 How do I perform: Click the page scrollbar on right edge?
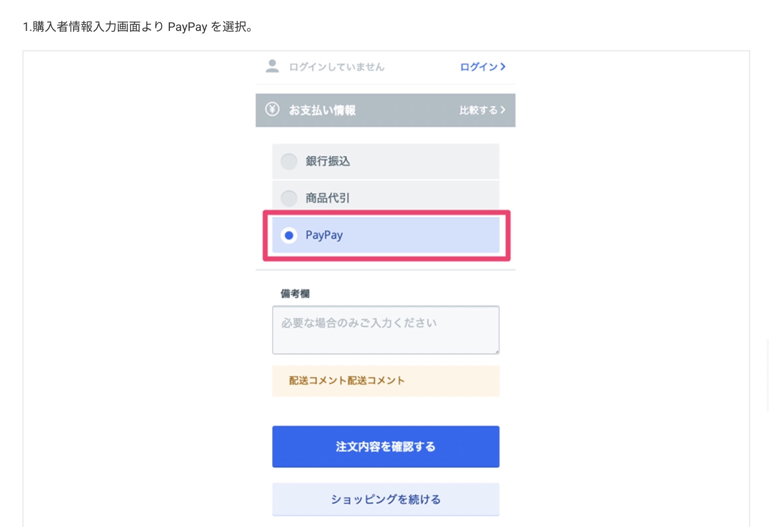(x=768, y=374)
